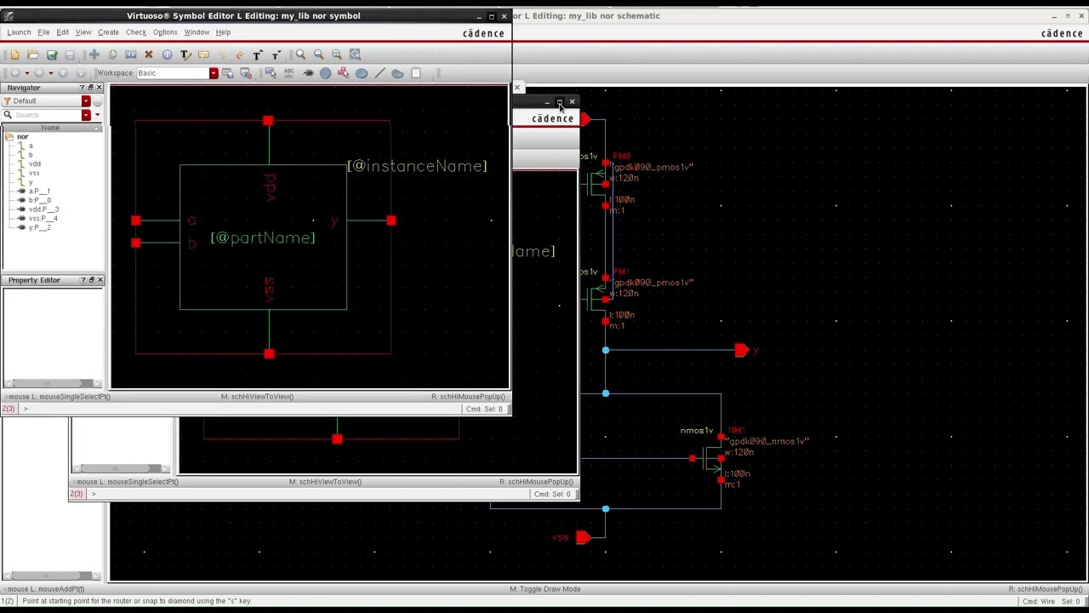This screenshot has width=1089, height=613.
Task: Click the Name column sort arrow
Action: [x=98, y=128]
